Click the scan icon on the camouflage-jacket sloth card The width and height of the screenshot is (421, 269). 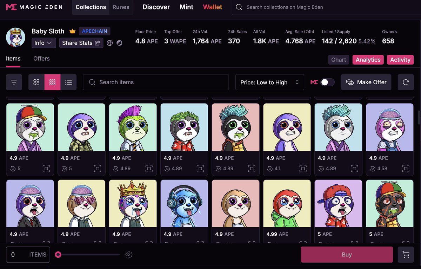(98, 169)
